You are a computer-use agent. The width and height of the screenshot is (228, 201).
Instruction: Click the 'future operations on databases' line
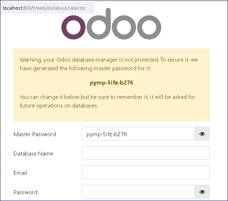tap(59, 106)
